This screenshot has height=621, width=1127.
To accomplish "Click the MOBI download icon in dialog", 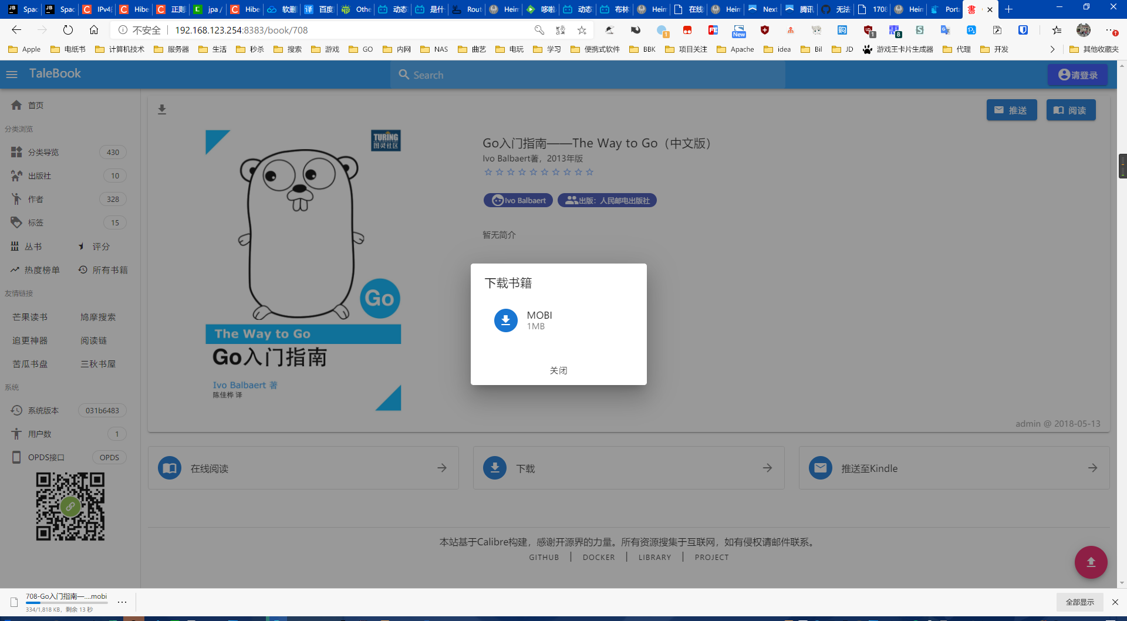I will [x=506, y=320].
